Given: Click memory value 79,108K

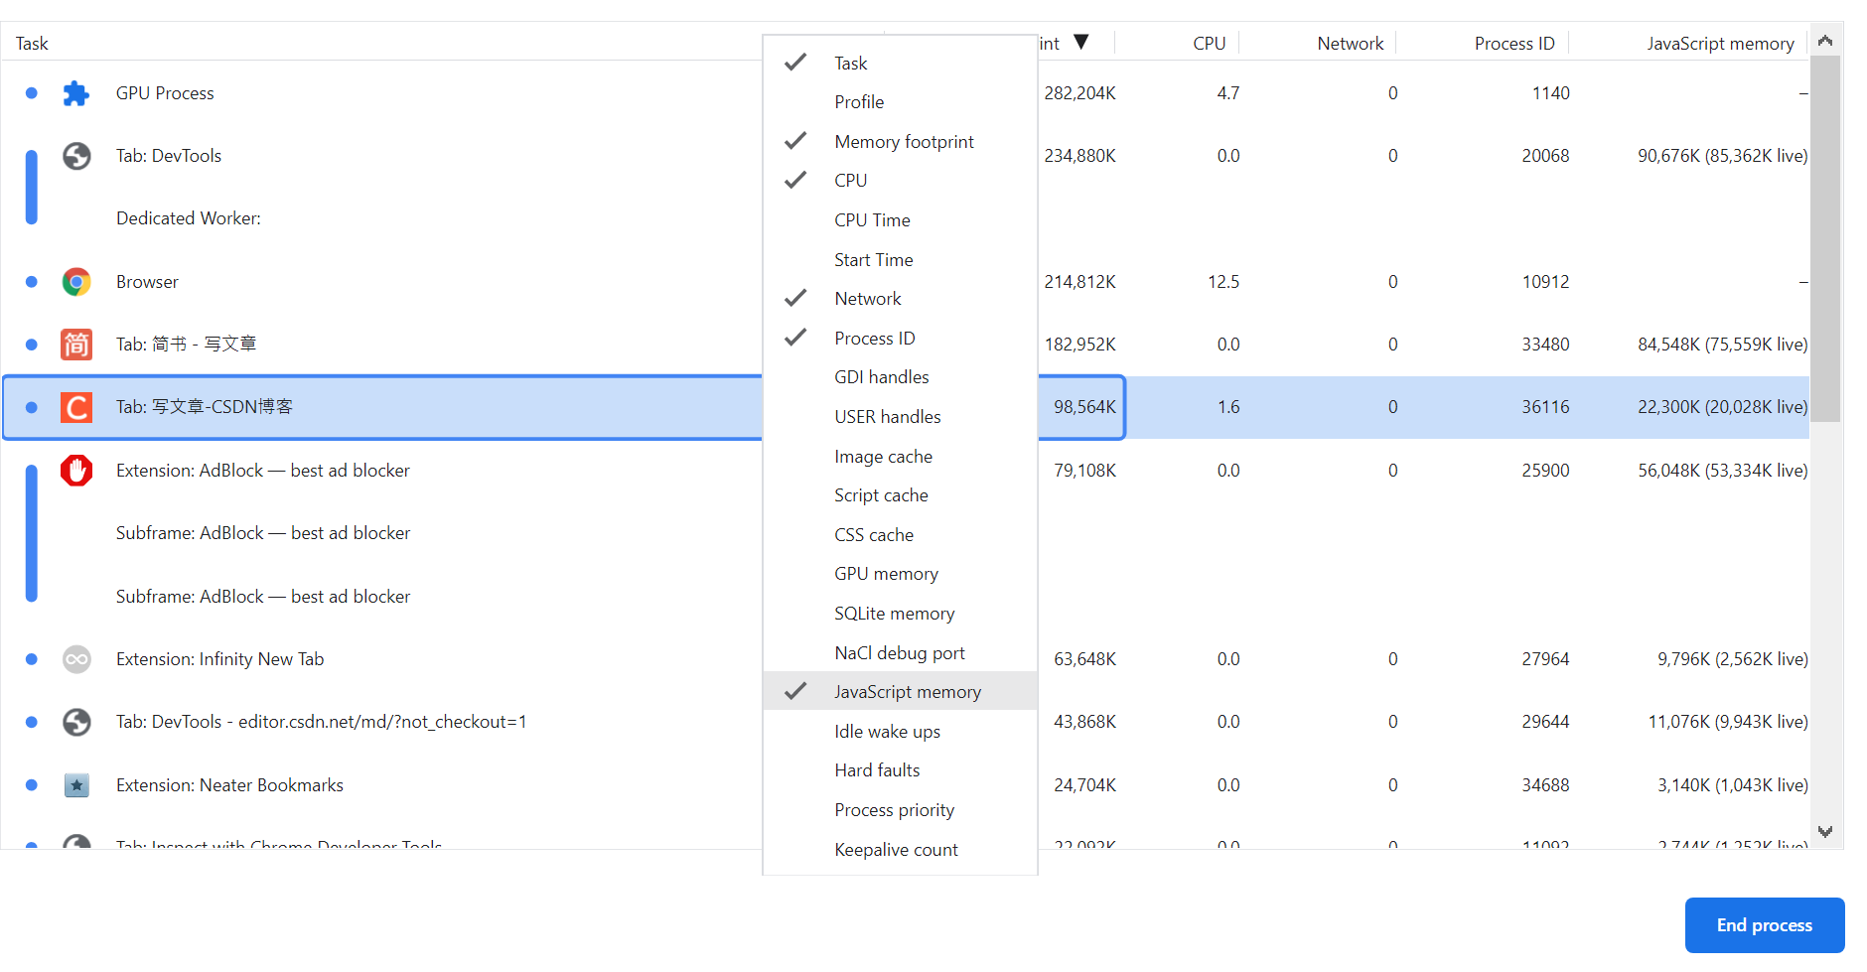Looking at the screenshot, I should coord(1084,471).
